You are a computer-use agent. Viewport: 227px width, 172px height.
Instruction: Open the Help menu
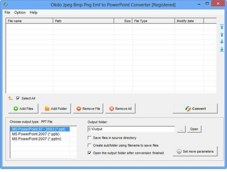pos(34,12)
